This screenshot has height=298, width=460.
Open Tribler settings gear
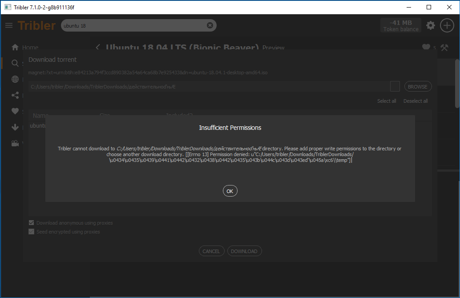click(x=430, y=25)
